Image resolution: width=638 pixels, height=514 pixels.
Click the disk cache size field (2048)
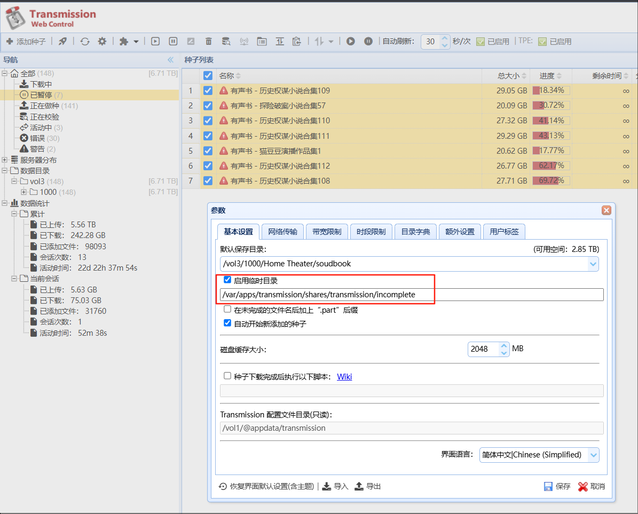pyautogui.click(x=483, y=349)
